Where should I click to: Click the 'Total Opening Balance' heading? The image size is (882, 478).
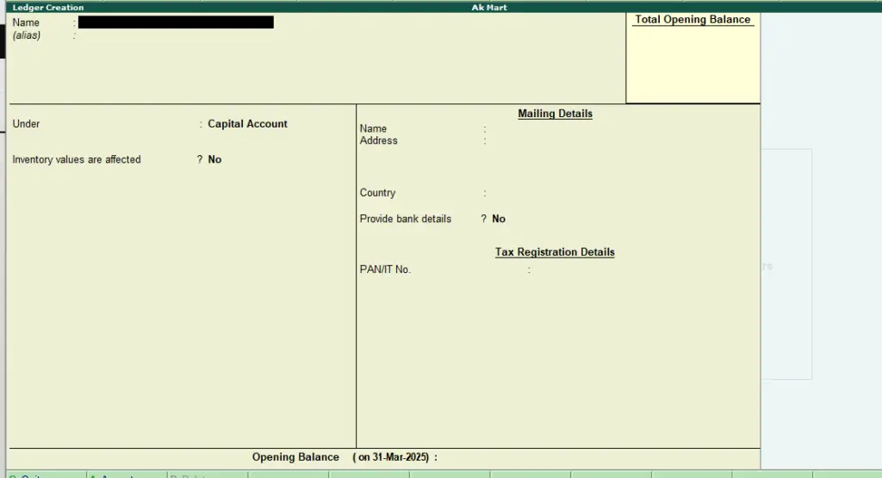693,19
